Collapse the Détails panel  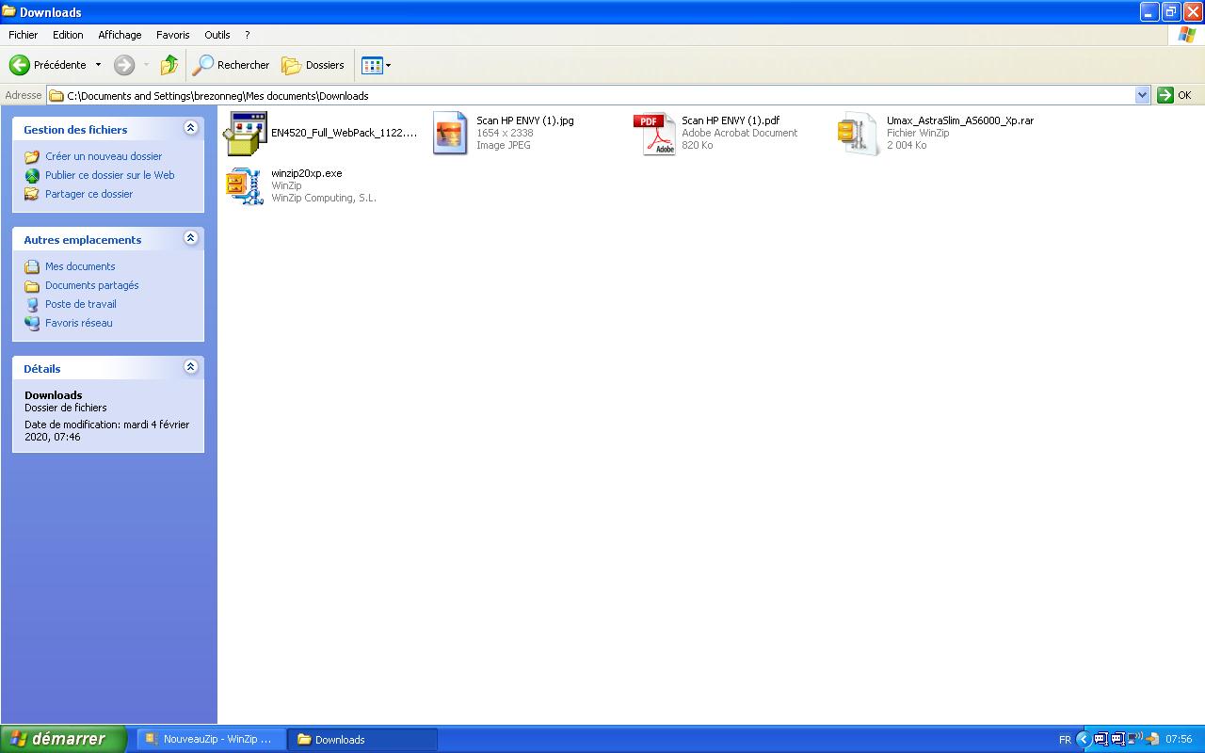(191, 367)
